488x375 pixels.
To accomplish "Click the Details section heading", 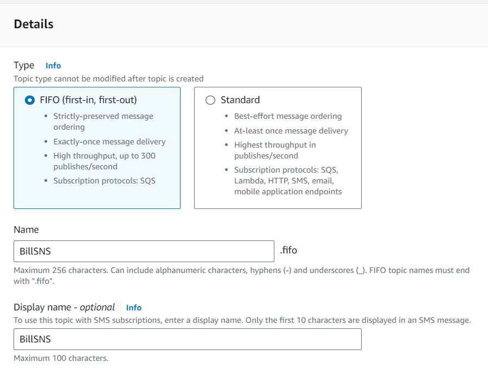I will [34, 24].
